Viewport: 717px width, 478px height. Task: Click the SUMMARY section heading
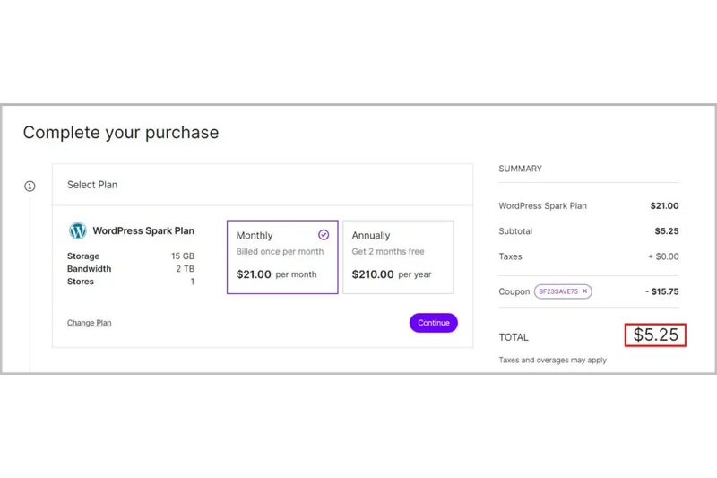coord(520,169)
